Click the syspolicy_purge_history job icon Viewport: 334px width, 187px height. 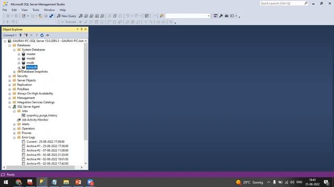point(23,115)
